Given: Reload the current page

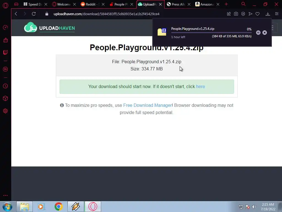Looking at the screenshot, I should [x=34, y=14].
